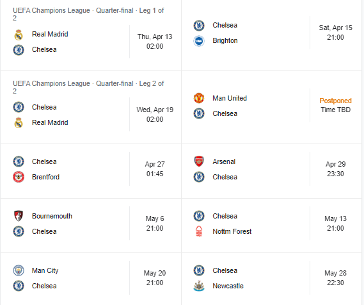Click the Bournemouth club badge
The width and height of the screenshot is (364, 305).
coord(19,216)
